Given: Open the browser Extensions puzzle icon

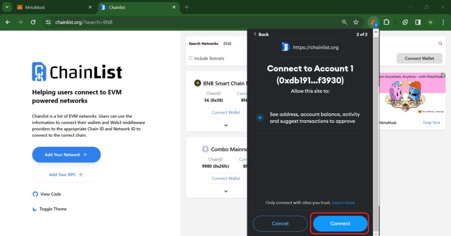Looking at the screenshot, I should [386, 22].
